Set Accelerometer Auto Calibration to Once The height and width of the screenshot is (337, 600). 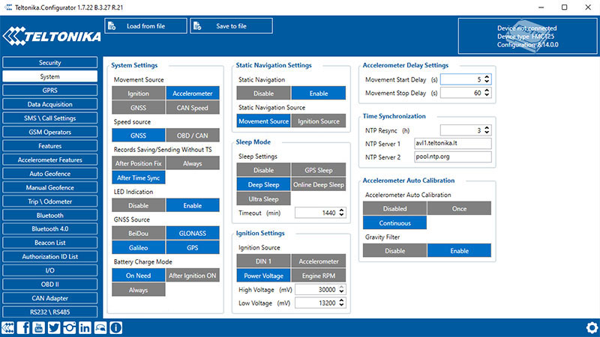pos(459,209)
